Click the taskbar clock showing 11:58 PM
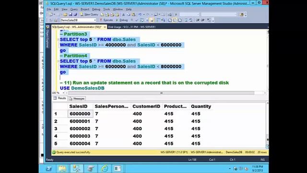The height and width of the screenshot is (173, 307). coord(258,169)
